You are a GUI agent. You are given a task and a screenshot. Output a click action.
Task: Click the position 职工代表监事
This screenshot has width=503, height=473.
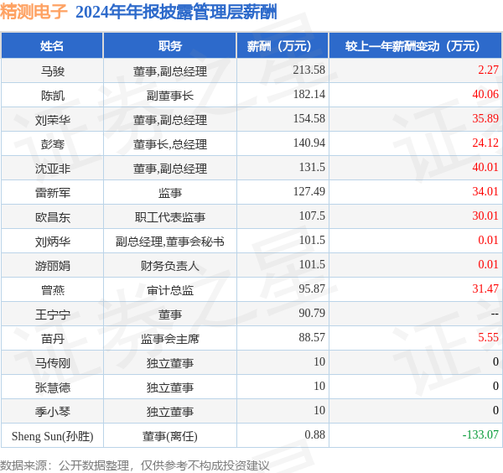(x=169, y=217)
